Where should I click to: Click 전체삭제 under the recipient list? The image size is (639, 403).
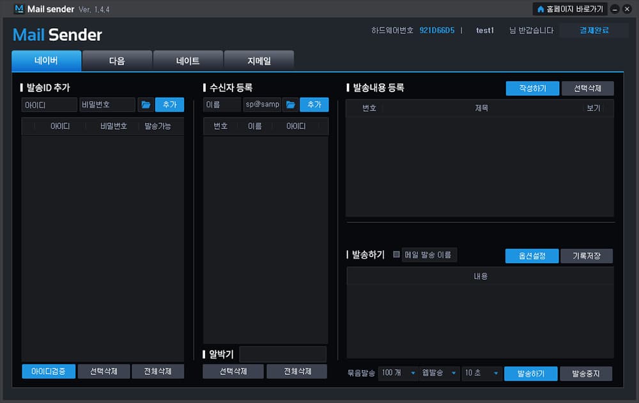pos(297,371)
